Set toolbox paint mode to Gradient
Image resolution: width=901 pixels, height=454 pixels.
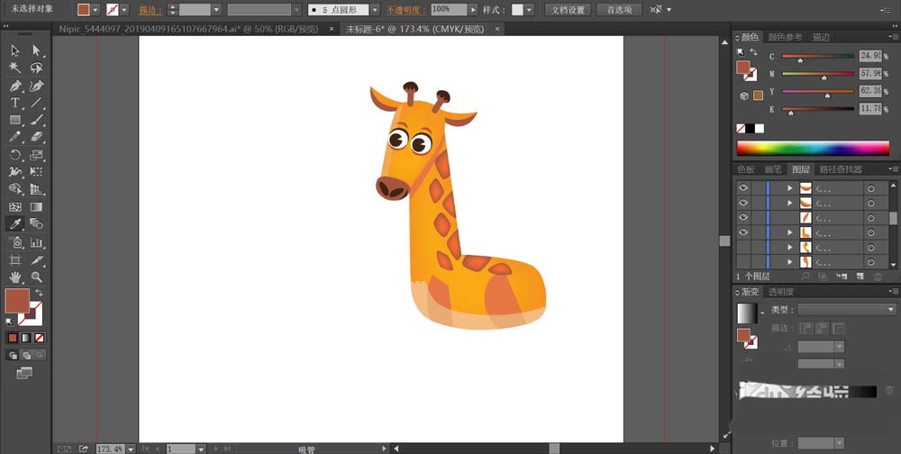coord(26,338)
